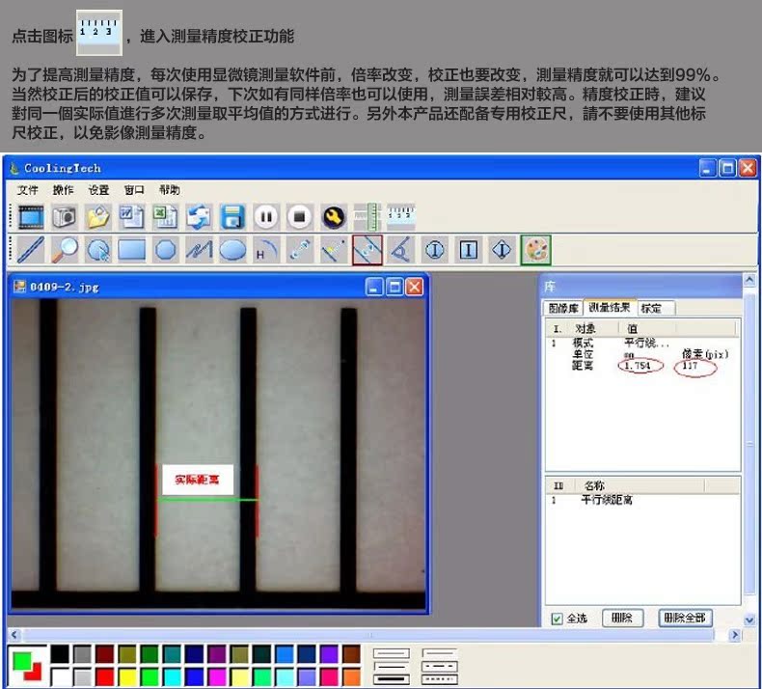
Task: Select the straight line measurement tool
Action: (x=30, y=250)
